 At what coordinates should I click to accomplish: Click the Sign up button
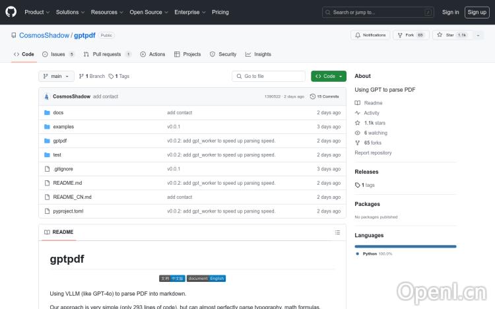pos(476,12)
